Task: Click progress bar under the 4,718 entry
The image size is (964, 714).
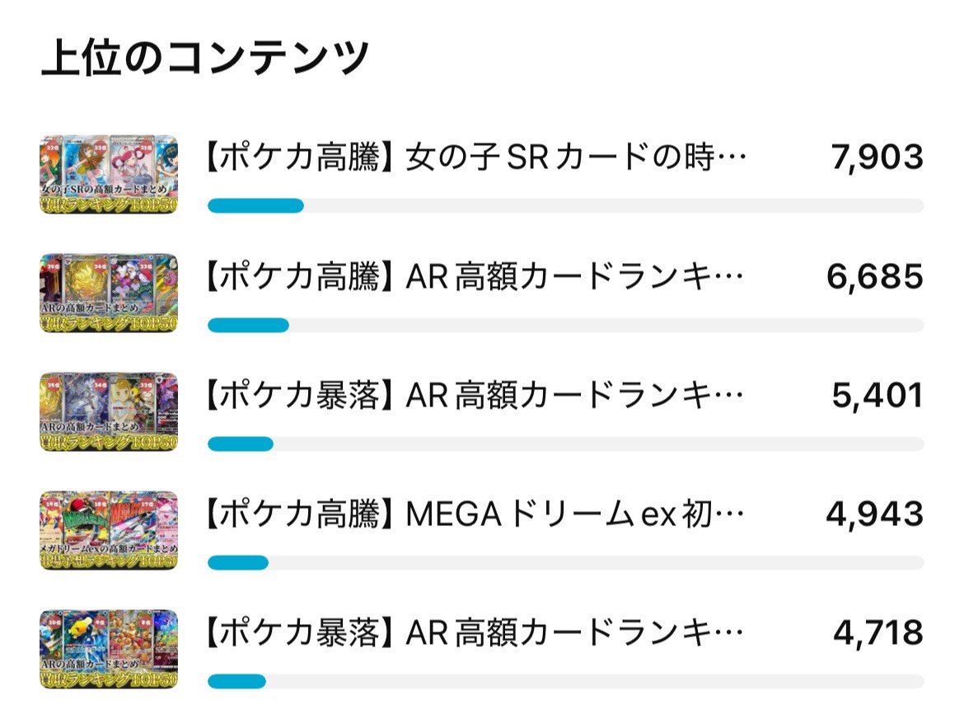Action: click(x=565, y=681)
